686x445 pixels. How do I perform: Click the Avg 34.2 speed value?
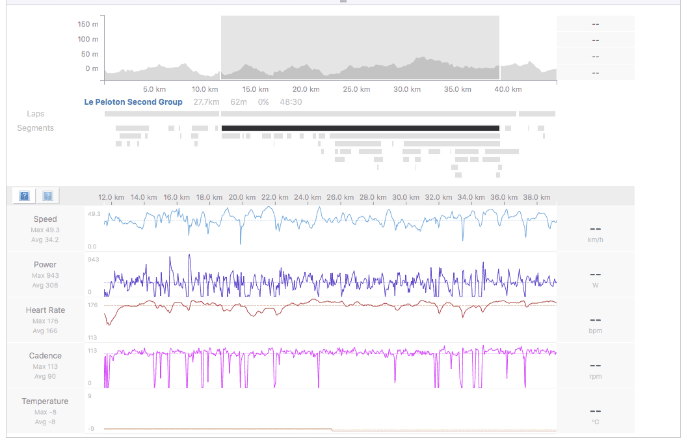pyautogui.click(x=45, y=240)
